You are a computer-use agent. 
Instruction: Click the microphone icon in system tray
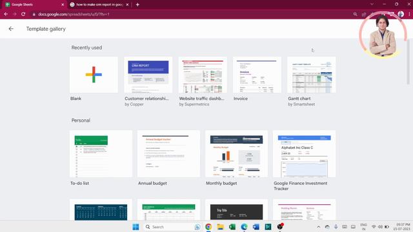[x=336, y=227]
